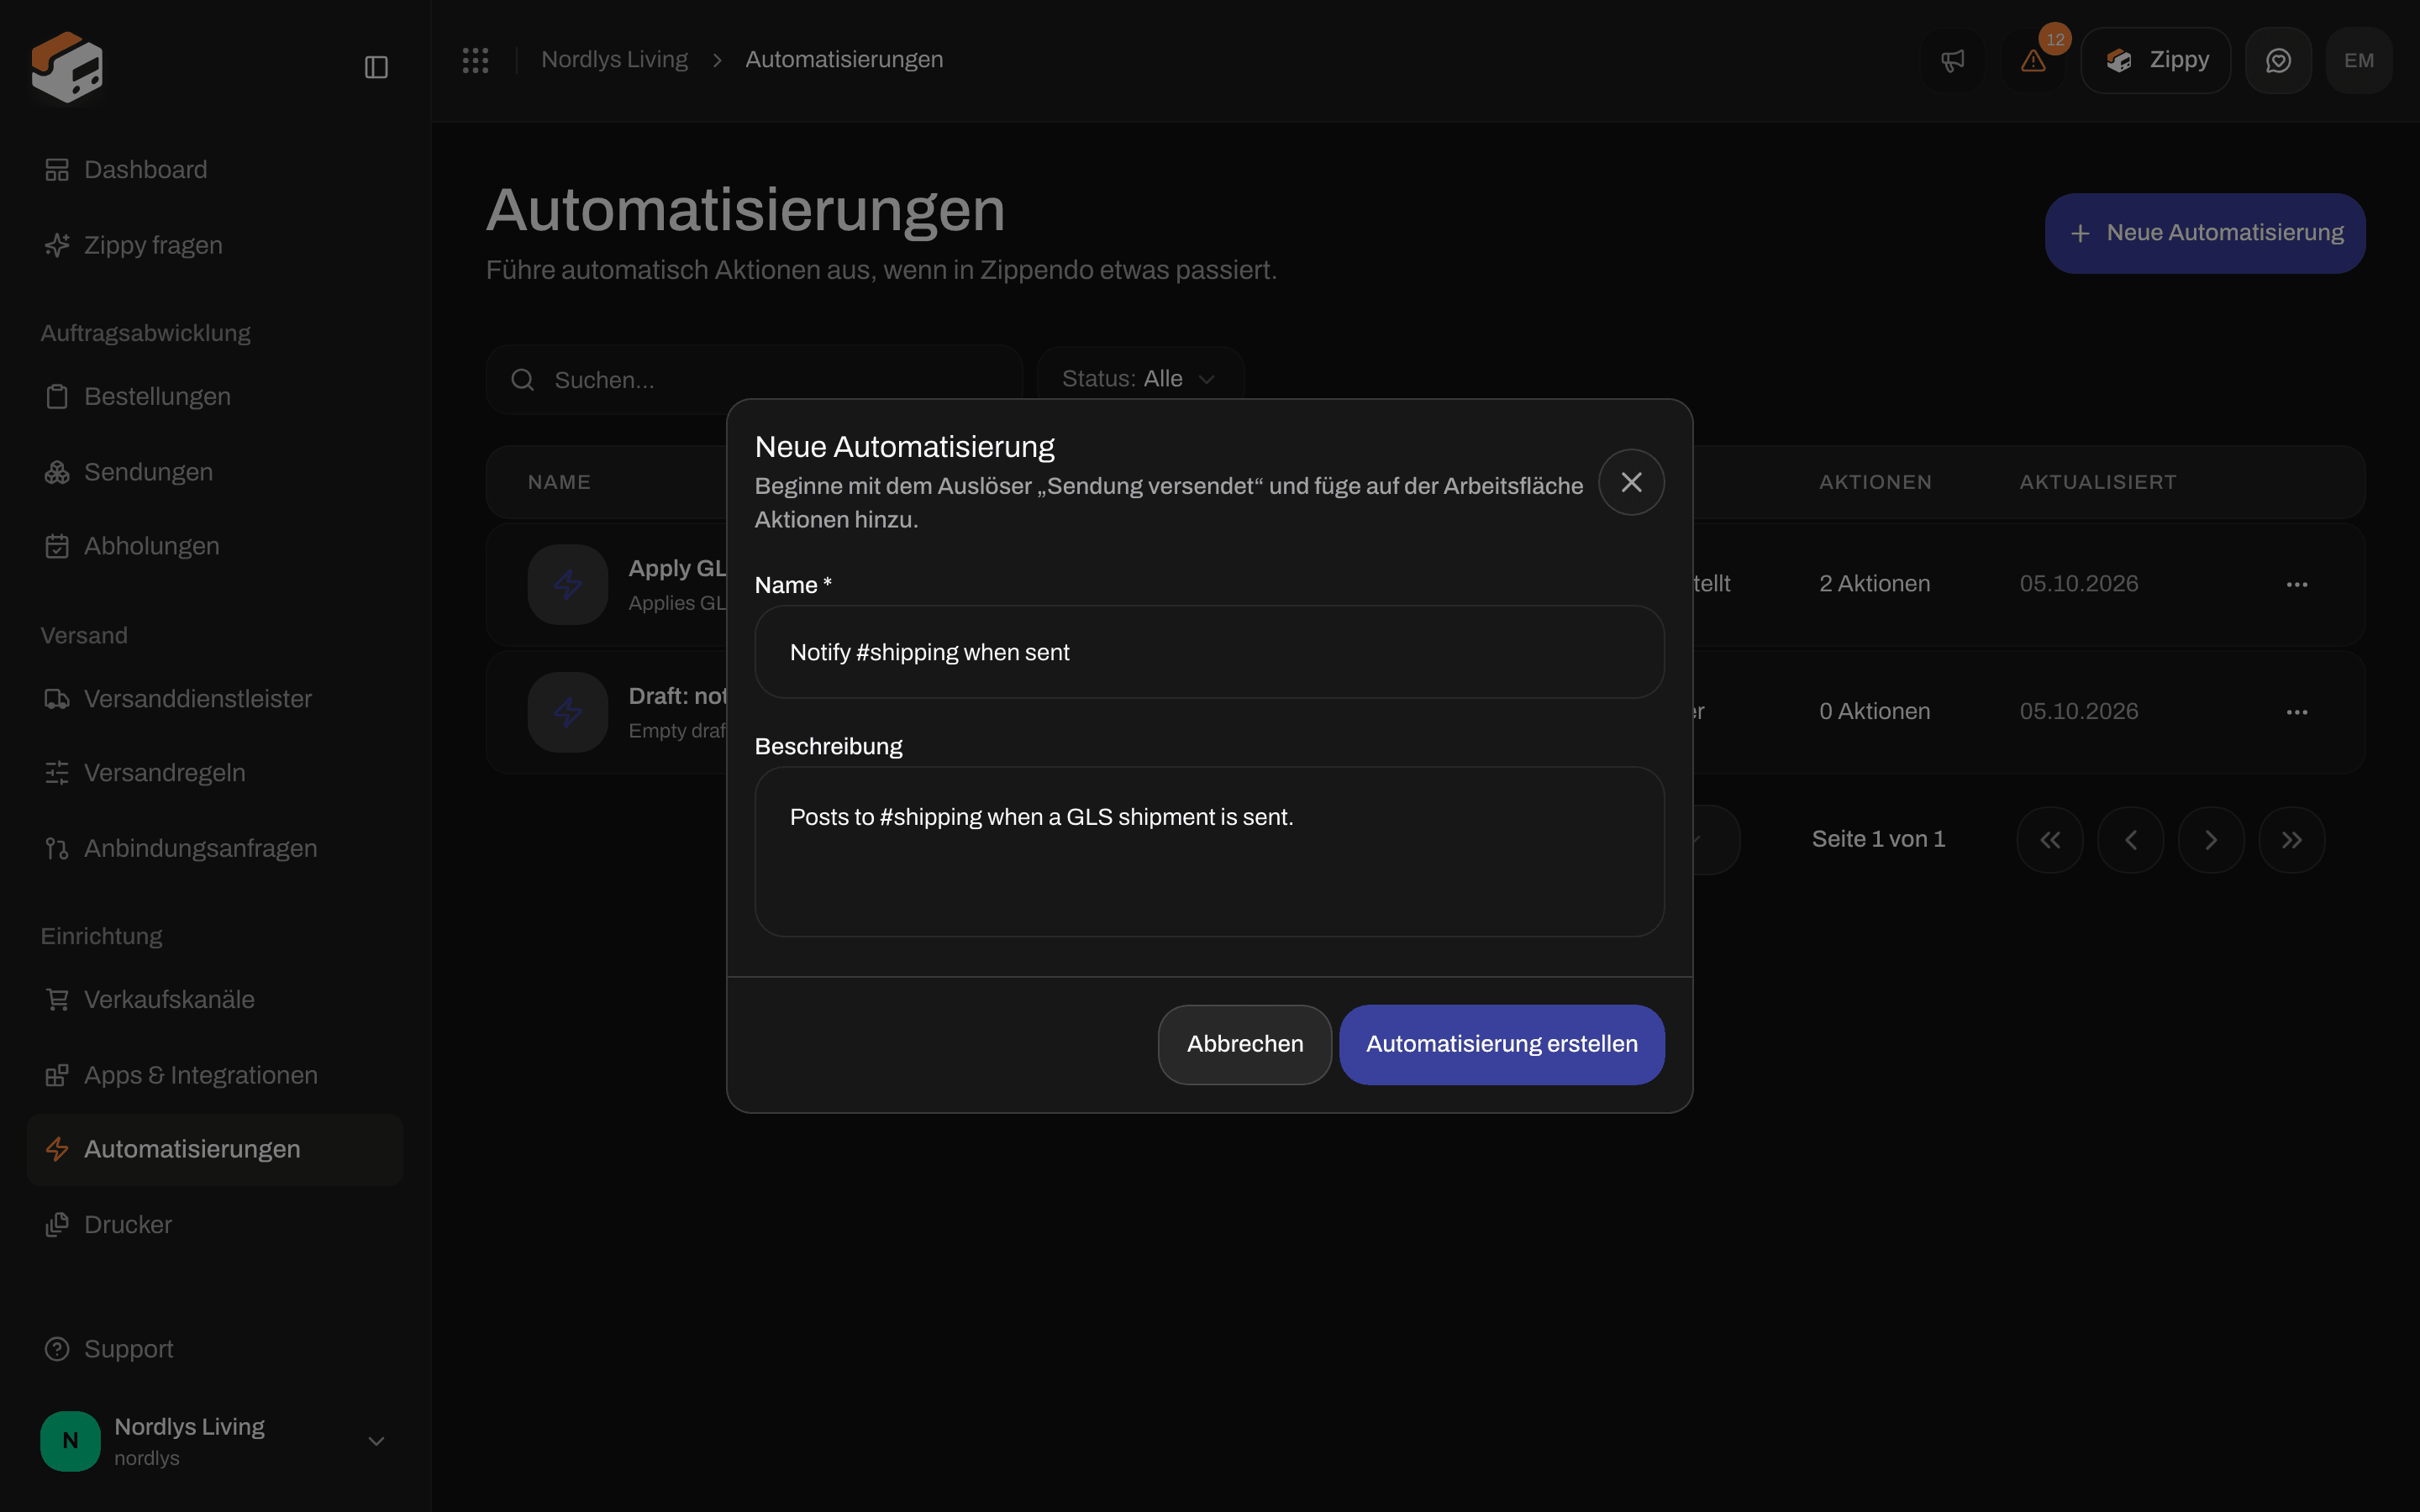Open Drucker in sidebar

215,1225
